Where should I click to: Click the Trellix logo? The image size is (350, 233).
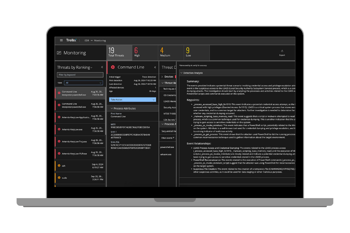[71, 40]
